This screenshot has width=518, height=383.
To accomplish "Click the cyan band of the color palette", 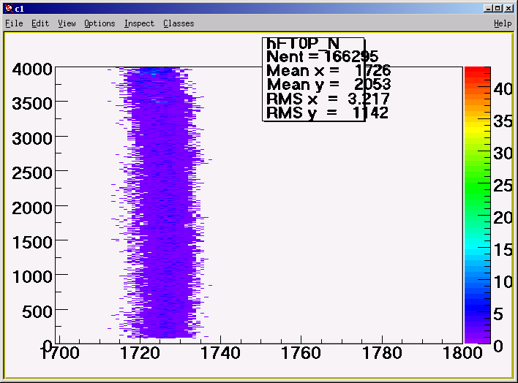I will coord(477,249).
